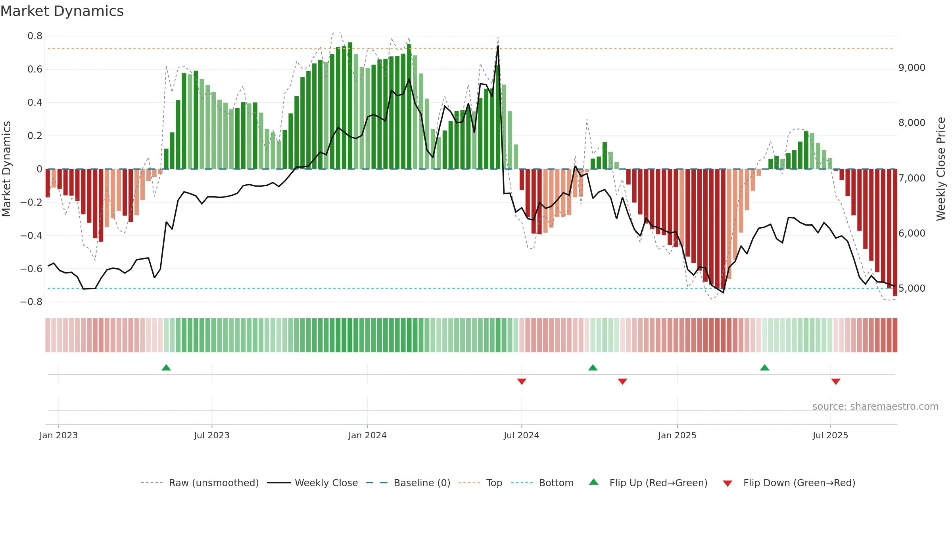
Task: Select the red flip-down marker at Jul 2024
Action: point(522,381)
